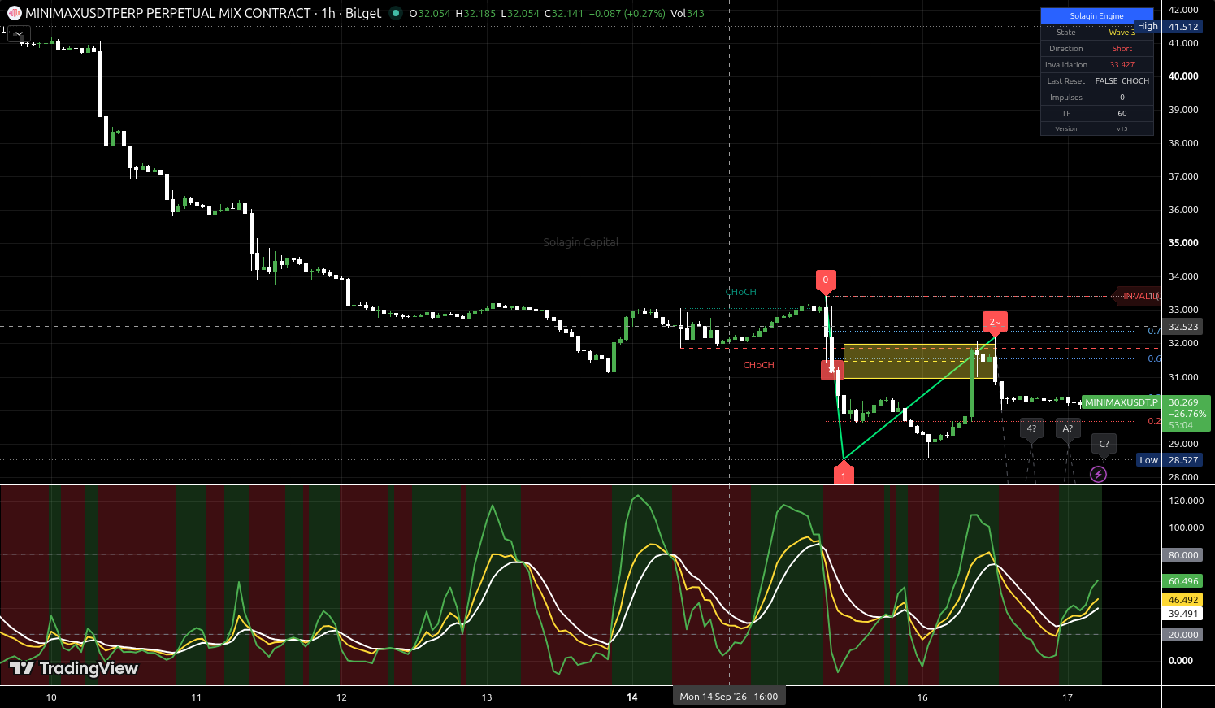Click the open value O32.054
1215x708 pixels.
430,14
